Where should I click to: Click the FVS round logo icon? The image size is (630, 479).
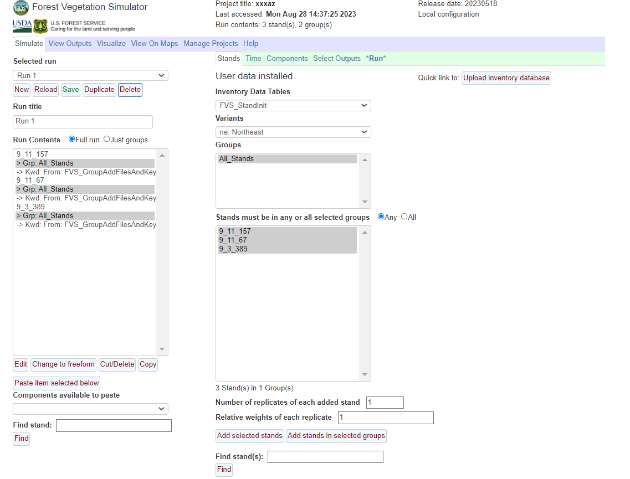(21, 7)
